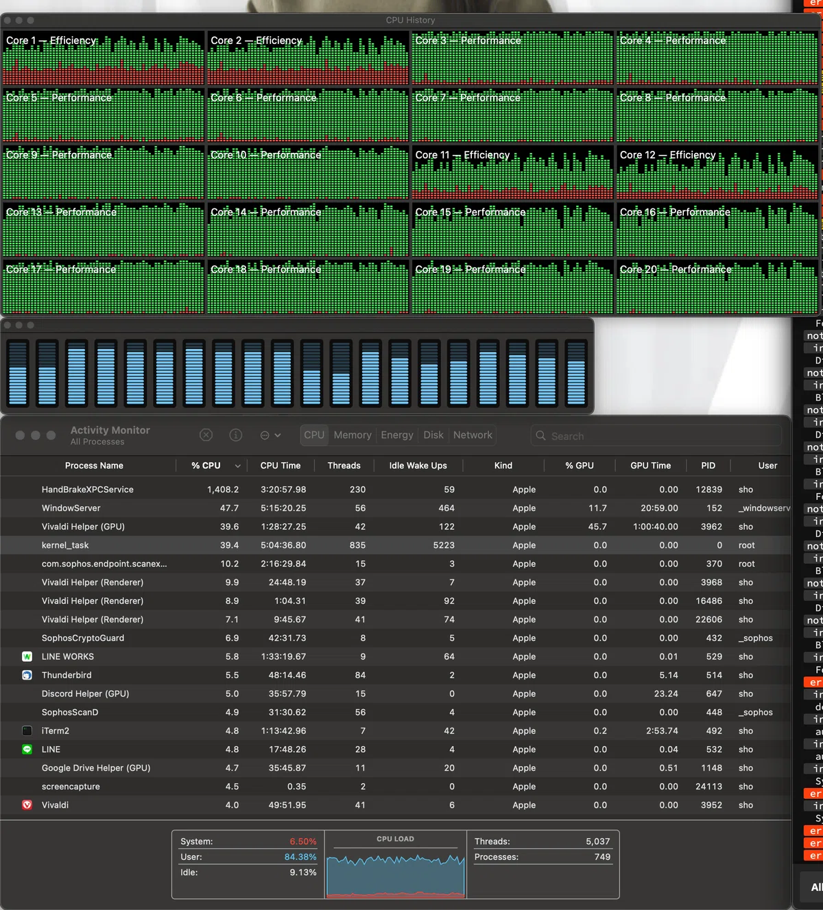823x910 pixels.
Task: Click the Core 2 Efficiency history graph
Action: click(x=308, y=58)
